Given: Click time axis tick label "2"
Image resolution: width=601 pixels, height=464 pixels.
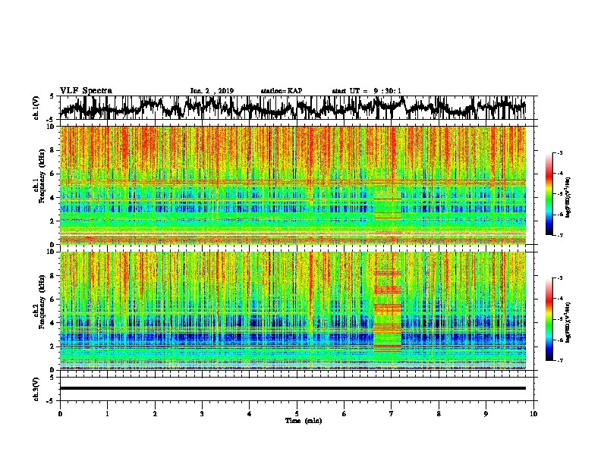Looking at the screenshot, I should tap(155, 414).
